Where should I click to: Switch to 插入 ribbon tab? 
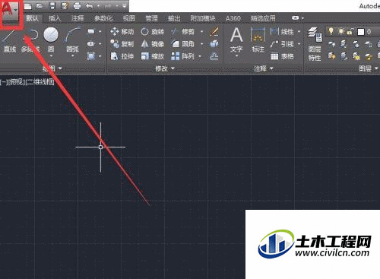coord(55,18)
